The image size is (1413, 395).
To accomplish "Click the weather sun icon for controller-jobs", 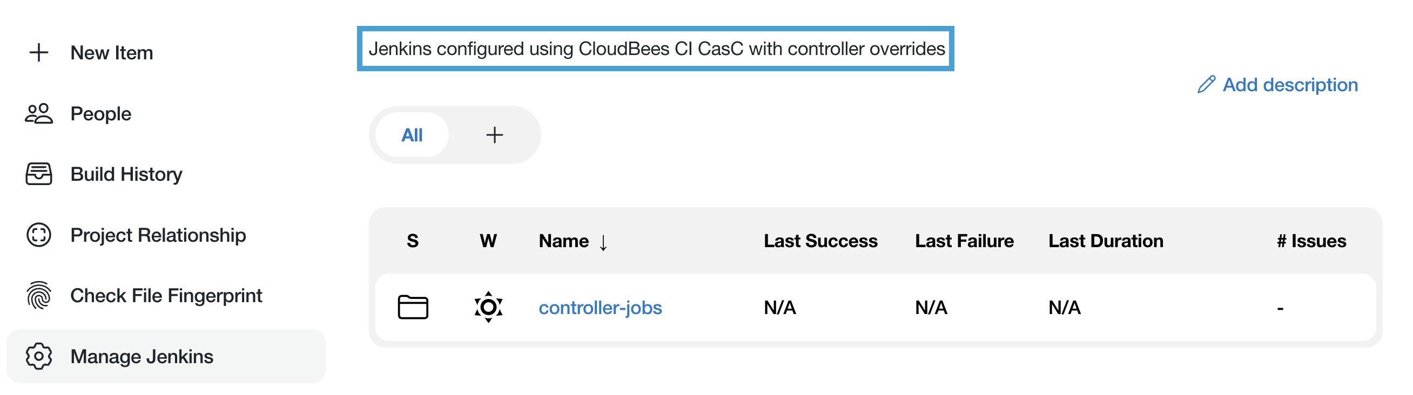I will pyautogui.click(x=488, y=308).
